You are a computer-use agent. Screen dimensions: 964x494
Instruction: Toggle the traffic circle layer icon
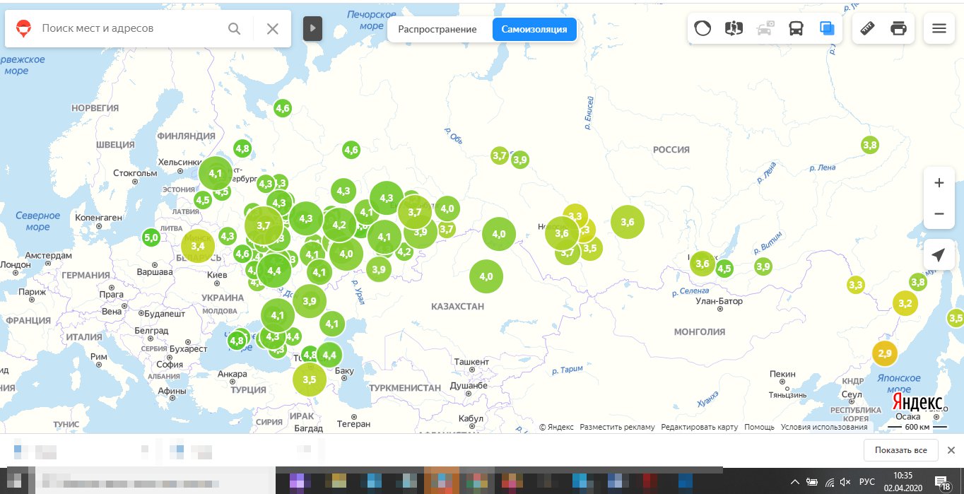point(703,29)
